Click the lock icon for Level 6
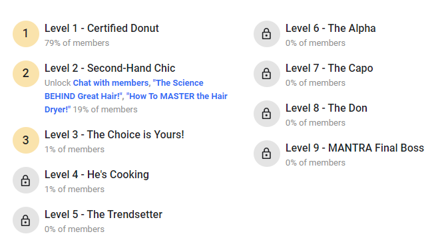Image resolution: width=448 pixels, height=248 pixels. [266, 34]
